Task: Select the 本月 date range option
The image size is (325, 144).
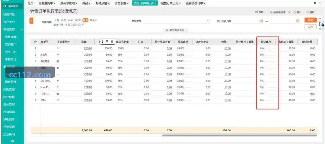Action: click(63, 20)
